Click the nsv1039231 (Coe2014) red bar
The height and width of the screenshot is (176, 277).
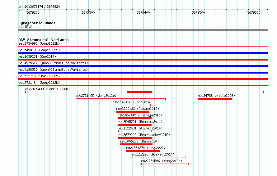143,60
